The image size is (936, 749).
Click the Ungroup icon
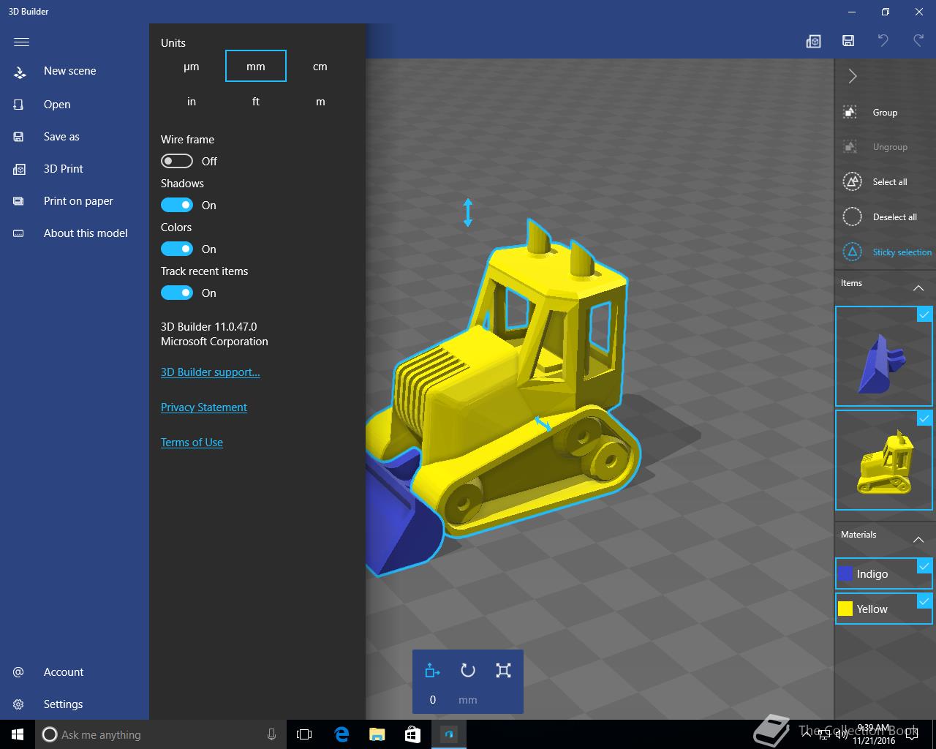click(x=850, y=147)
